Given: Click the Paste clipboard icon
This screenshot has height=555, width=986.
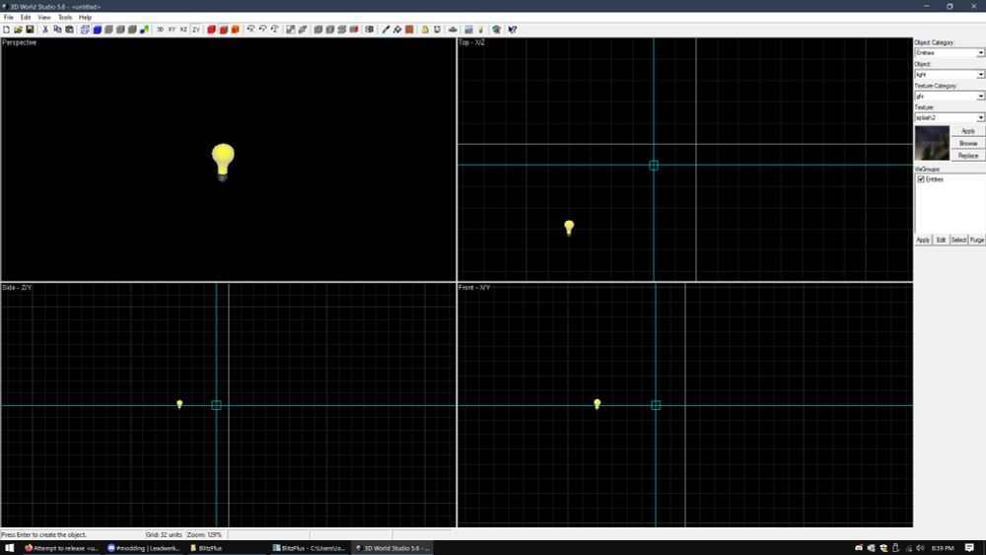Looking at the screenshot, I should (69, 30).
